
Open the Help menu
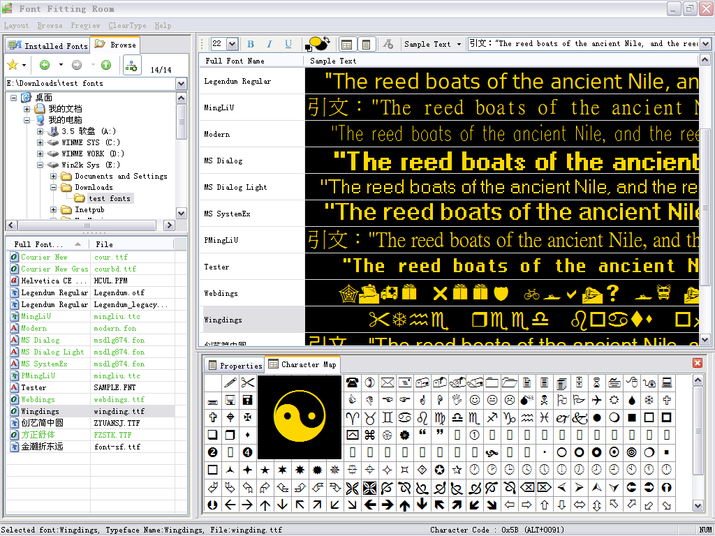click(163, 26)
